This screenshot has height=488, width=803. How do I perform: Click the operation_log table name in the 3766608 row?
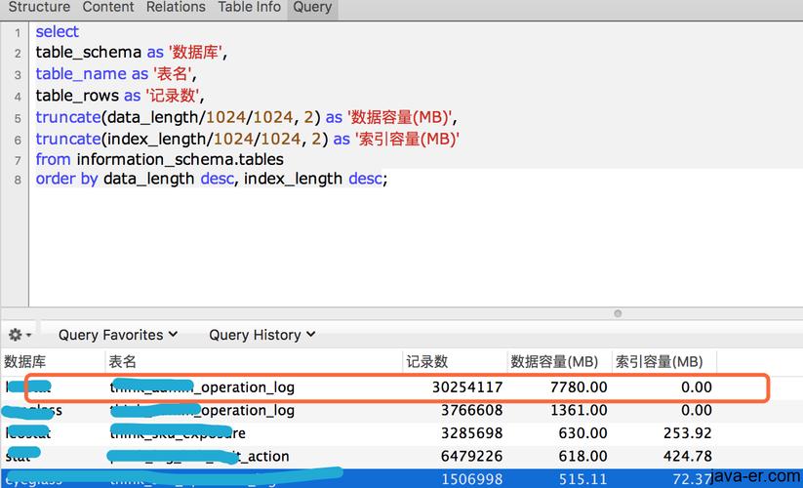pos(202,410)
